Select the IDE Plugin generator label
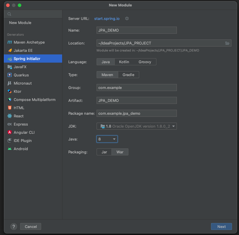This screenshot has height=235, width=239. click(22, 140)
